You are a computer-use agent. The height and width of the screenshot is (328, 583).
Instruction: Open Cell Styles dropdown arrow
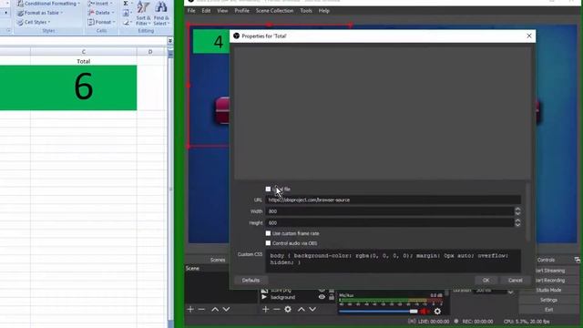coord(48,22)
